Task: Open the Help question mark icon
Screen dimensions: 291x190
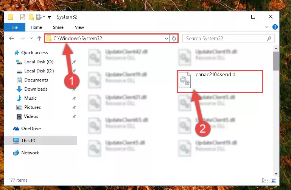Action: (275, 27)
